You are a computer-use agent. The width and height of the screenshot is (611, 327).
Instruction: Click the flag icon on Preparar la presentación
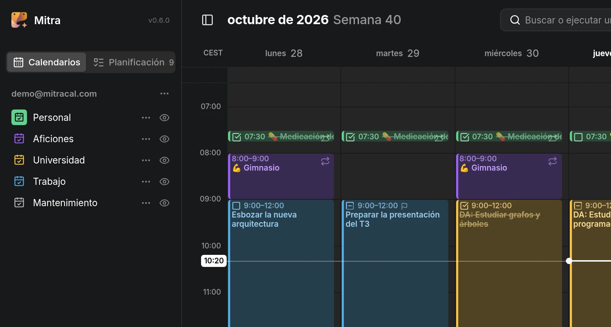(x=404, y=206)
